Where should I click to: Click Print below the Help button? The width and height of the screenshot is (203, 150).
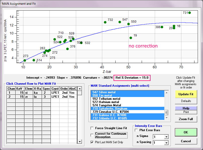186,112
